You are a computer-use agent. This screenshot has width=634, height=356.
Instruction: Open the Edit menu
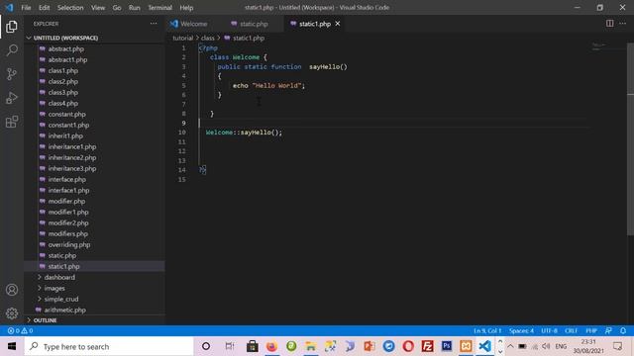(x=44, y=7)
